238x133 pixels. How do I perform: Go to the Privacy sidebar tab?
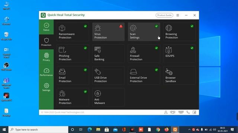coord(46,57)
